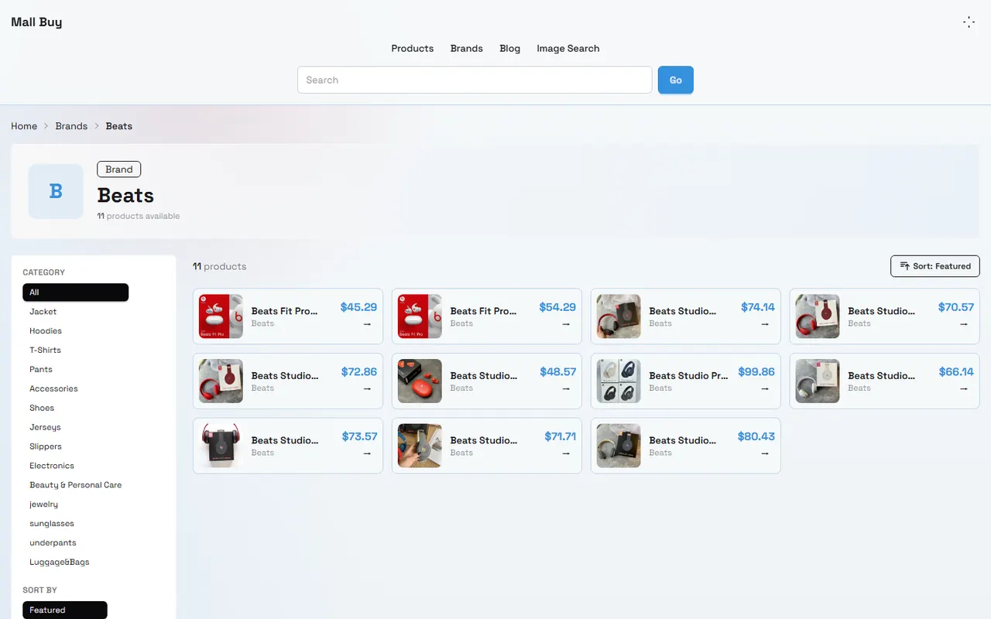Filter by Beauty & Personal Care category
Screen dimensions: 991x619
(x=75, y=485)
